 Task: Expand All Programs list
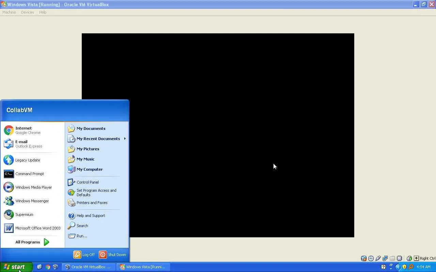pyautogui.click(x=32, y=242)
